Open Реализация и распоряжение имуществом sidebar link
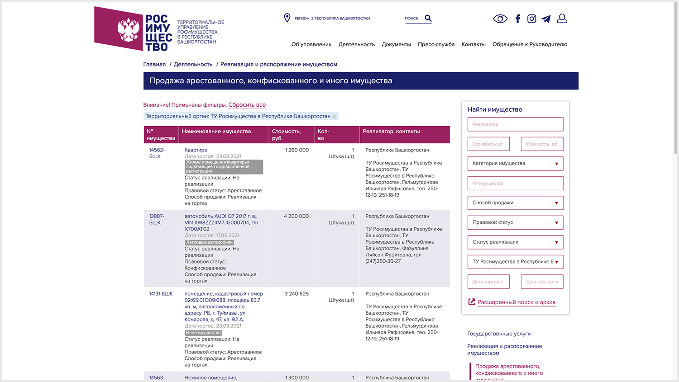679x382 pixels. point(504,349)
